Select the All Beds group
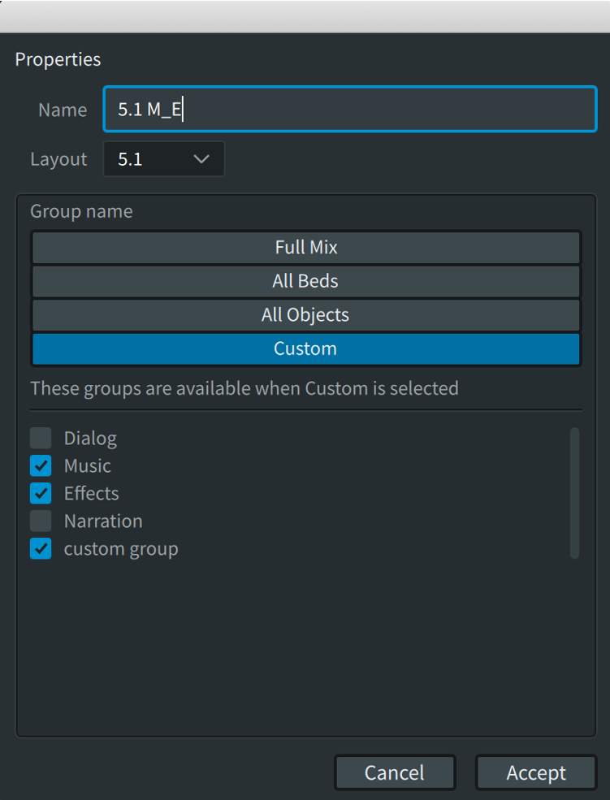The width and height of the screenshot is (610, 800). (x=305, y=281)
